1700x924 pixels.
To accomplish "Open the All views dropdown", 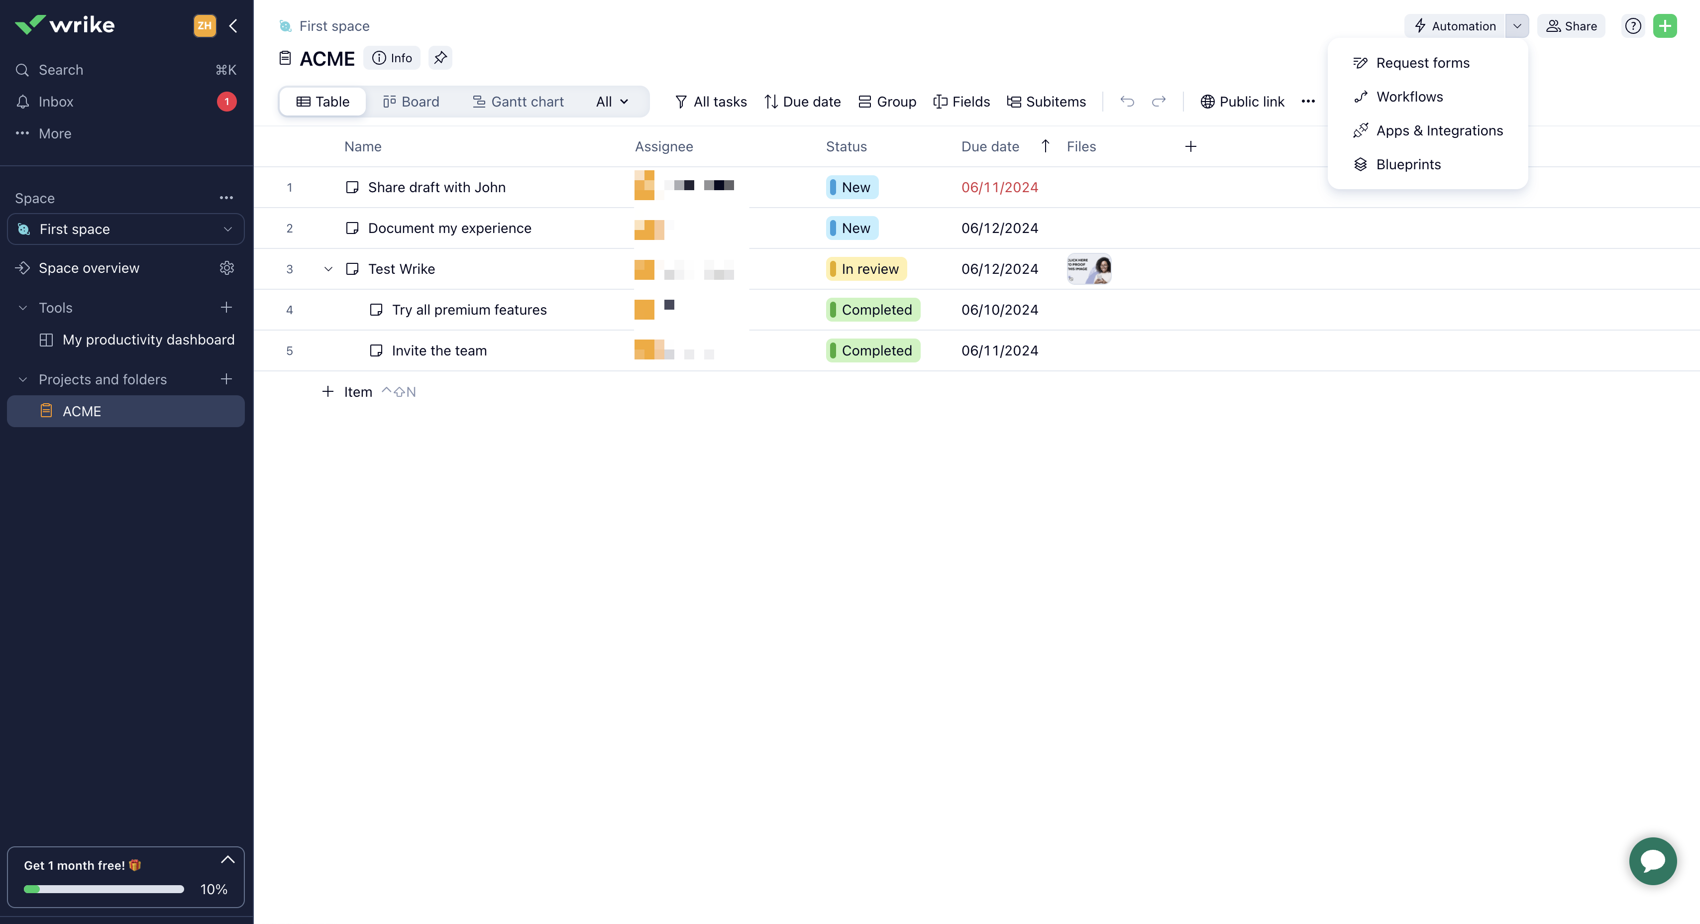I will (612, 102).
